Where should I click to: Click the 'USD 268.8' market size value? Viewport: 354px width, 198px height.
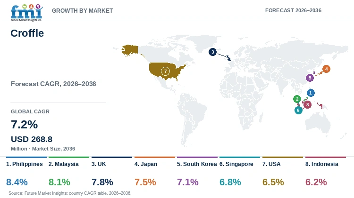[32, 139]
